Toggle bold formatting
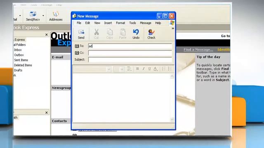 tap(137, 69)
